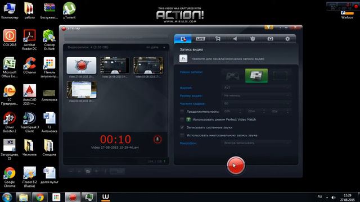Select games recording mode gamepad icon
This screenshot has width=360, height=202.
tap(233, 76)
